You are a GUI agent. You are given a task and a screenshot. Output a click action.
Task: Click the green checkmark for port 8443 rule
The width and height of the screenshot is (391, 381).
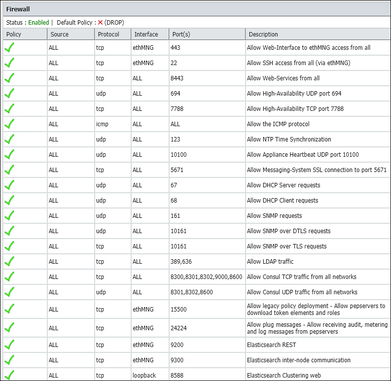[9, 78]
